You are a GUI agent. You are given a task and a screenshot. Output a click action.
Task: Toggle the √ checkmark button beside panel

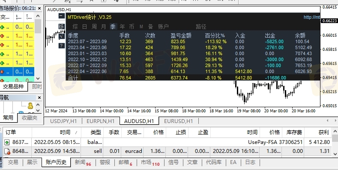click(x=61, y=36)
